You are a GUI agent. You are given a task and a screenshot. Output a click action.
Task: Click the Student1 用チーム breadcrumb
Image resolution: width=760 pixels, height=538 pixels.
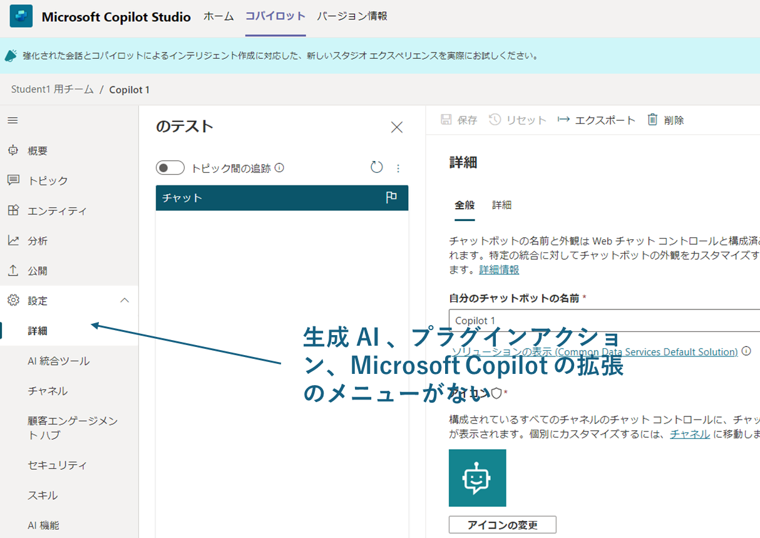point(52,90)
